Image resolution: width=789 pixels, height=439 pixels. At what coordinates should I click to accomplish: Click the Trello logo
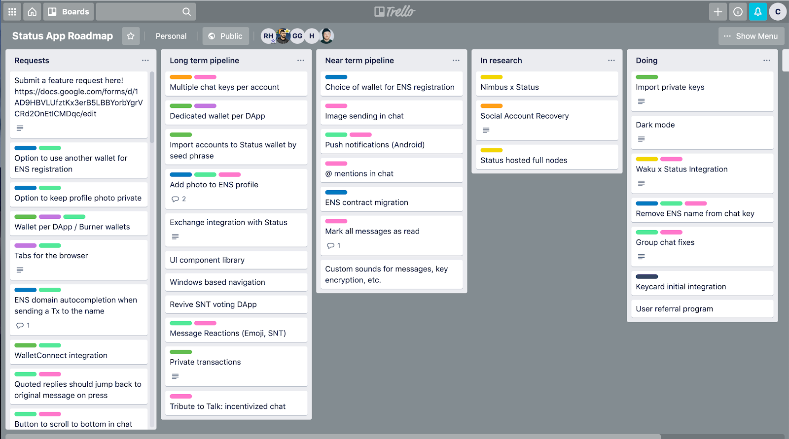[x=394, y=11]
